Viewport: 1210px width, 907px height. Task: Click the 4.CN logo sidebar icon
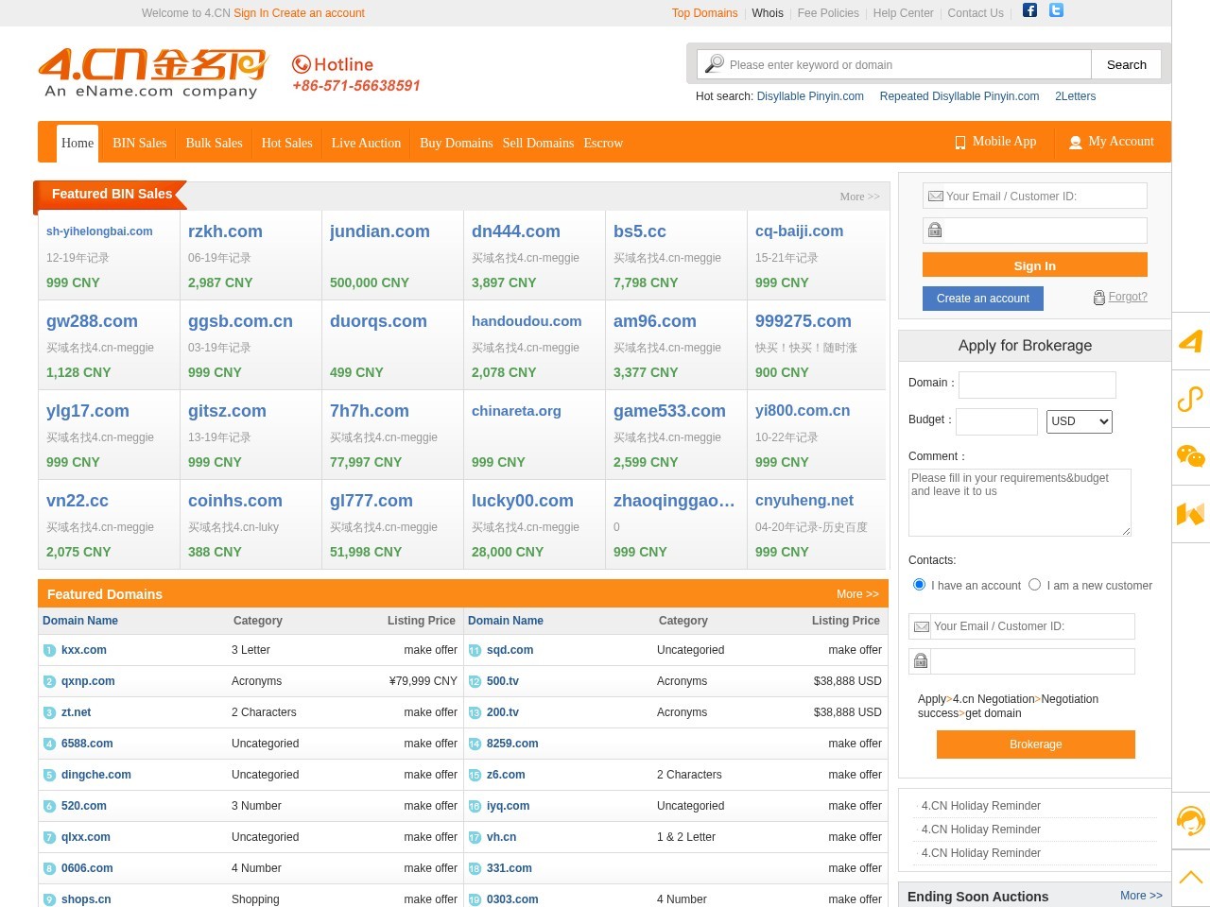coord(1190,341)
